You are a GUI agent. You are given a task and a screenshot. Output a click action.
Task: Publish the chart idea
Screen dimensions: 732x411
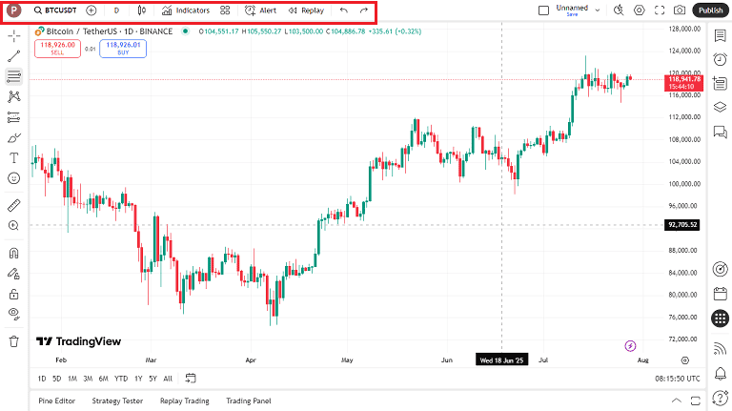pos(710,10)
